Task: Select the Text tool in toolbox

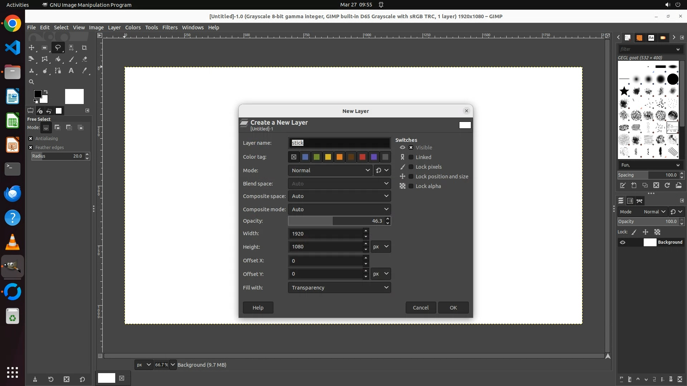Action: pyautogui.click(x=71, y=71)
